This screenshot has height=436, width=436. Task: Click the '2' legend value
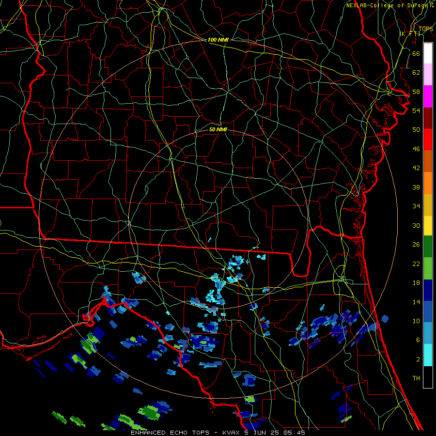pyautogui.click(x=418, y=359)
